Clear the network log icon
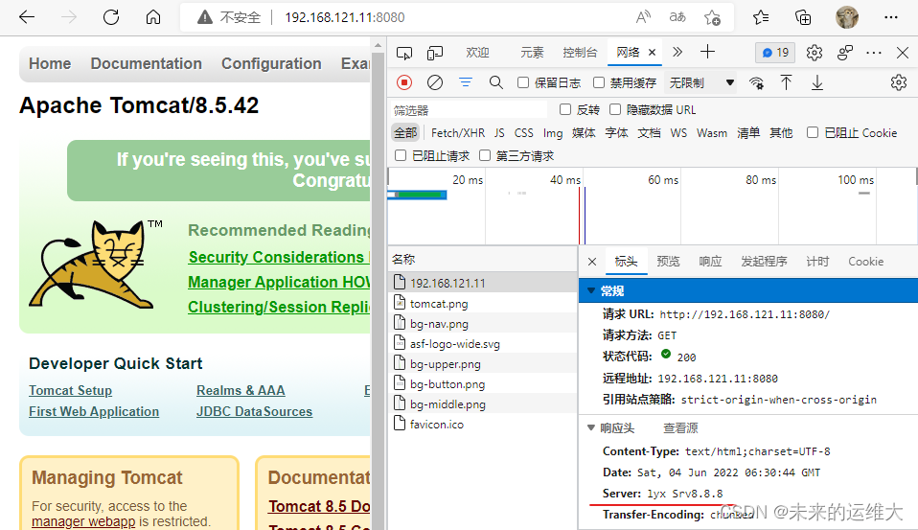The image size is (918, 530). click(x=435, y=82)
